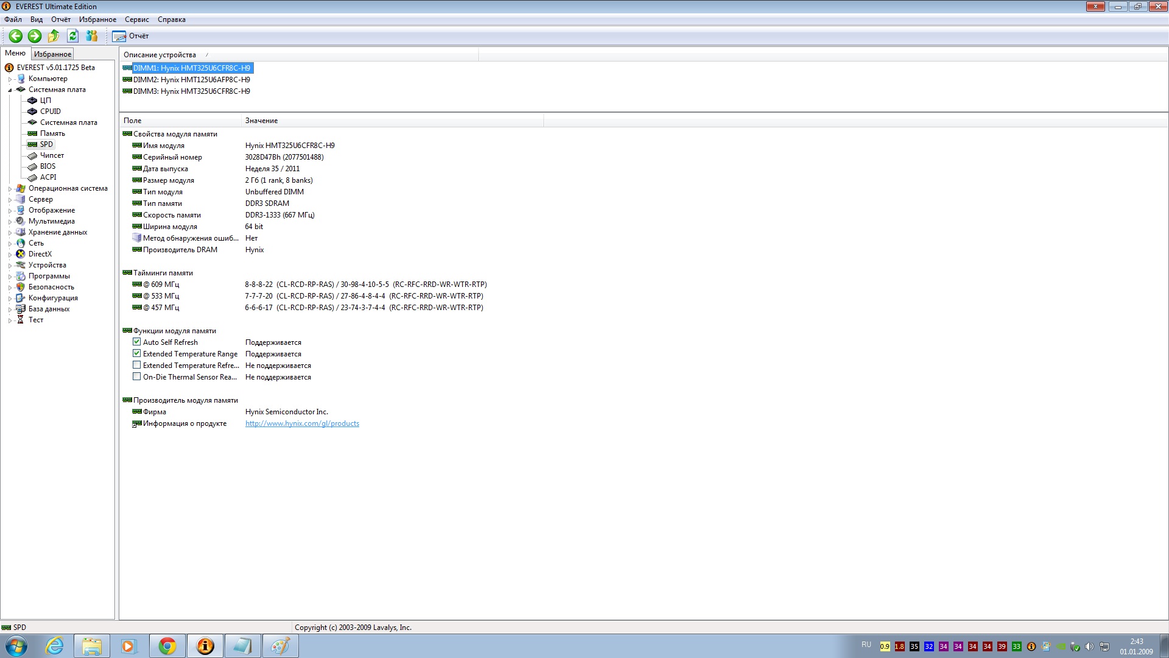Open the Отчёт report wizard button
The image size is (1169, 658).
click(x=130, y=36)
